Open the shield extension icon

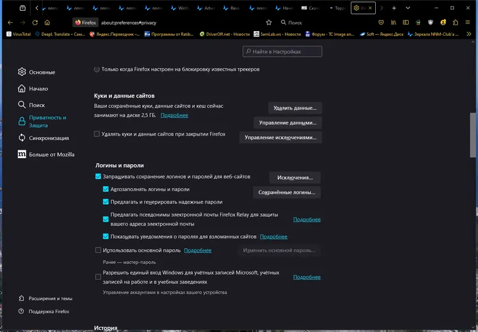(430, 23)
